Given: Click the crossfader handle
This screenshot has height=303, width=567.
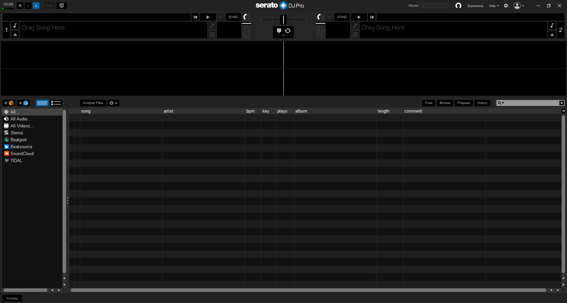Looking at the screenshot, I should [x=283, y=19].
